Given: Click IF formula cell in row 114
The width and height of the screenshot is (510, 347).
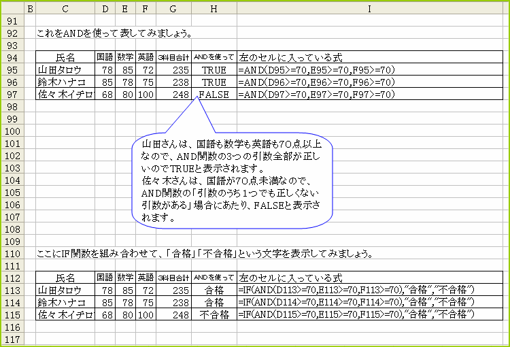Looking at the screenshot, I should pyautogui.click(x=370, y=302).
